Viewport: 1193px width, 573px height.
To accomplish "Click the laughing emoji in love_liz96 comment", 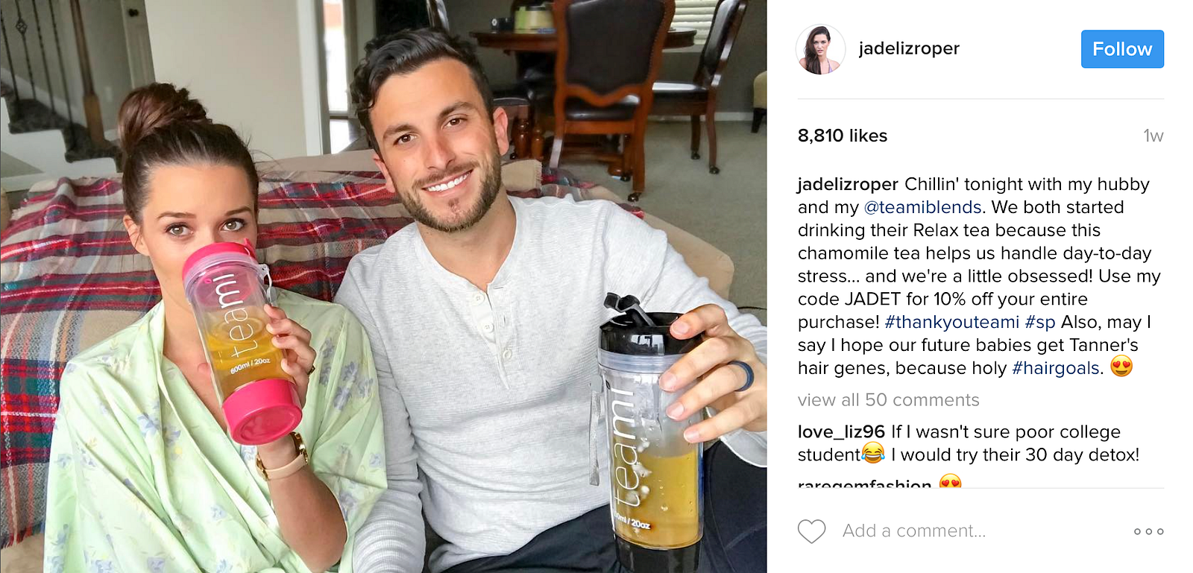I will coord(873,452).
